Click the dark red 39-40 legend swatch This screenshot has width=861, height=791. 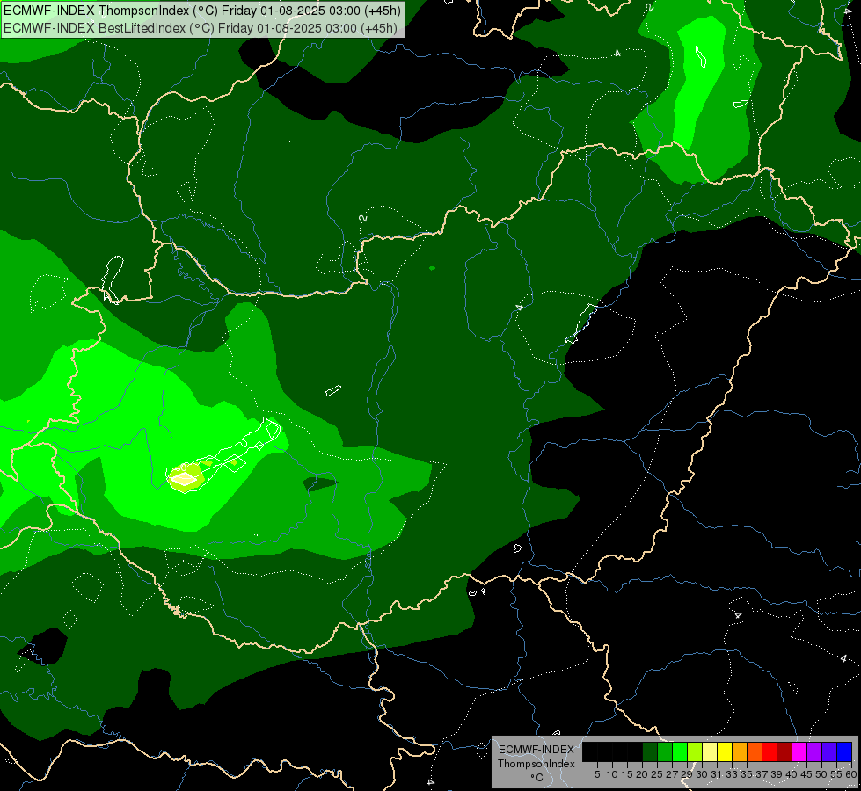(x=784, y=751)
